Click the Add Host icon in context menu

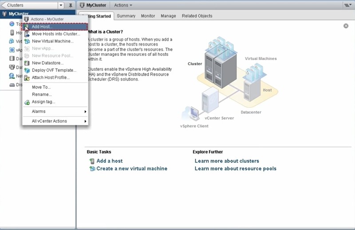pos(27,27)
